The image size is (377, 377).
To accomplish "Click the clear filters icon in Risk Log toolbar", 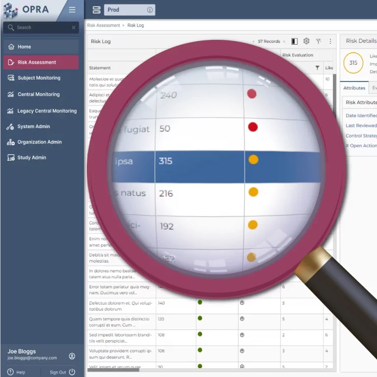I will [319, 42].
